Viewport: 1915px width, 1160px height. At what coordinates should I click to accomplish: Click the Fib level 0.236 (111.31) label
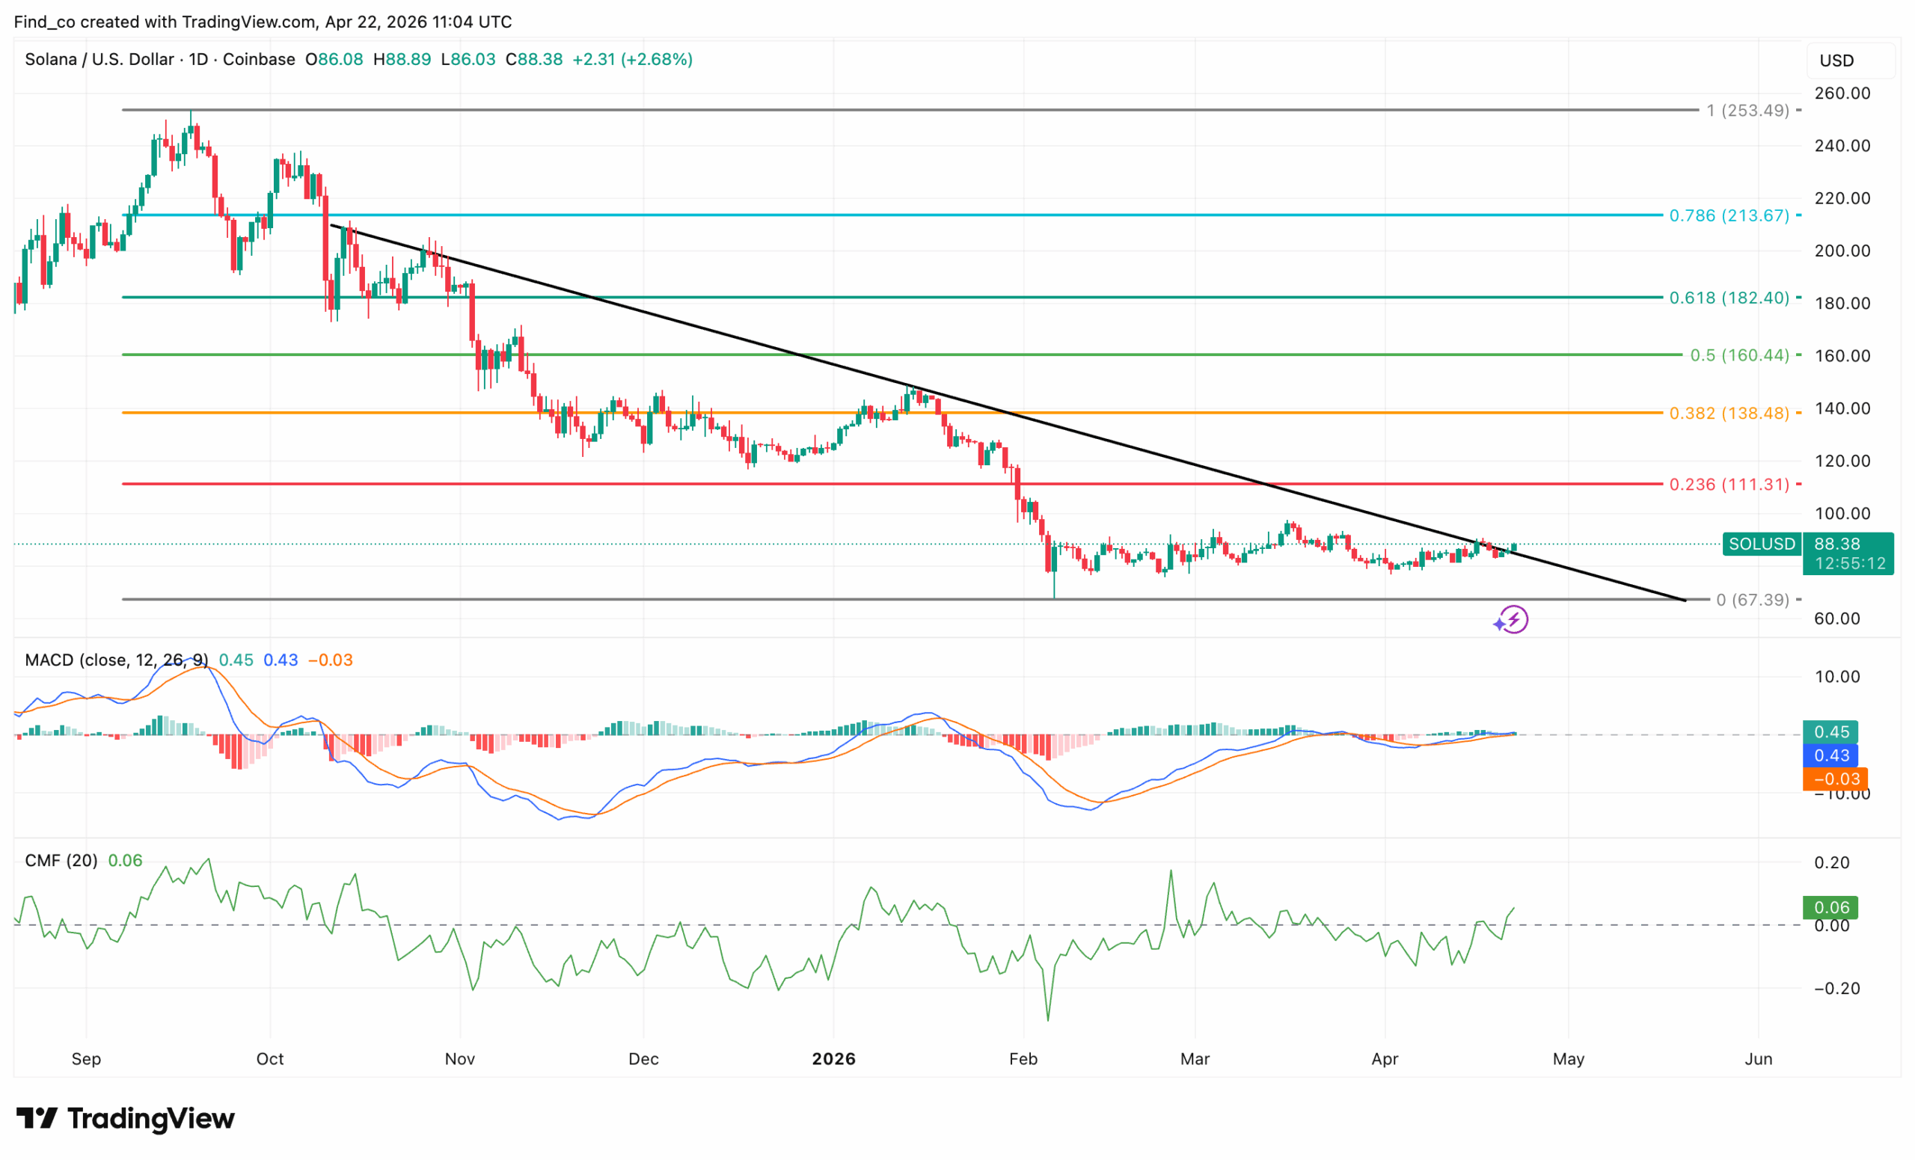pos(1729,484)
